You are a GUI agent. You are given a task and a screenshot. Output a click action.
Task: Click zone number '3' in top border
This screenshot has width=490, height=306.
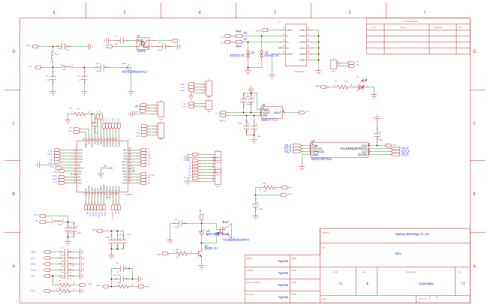[x=275, y=12]
